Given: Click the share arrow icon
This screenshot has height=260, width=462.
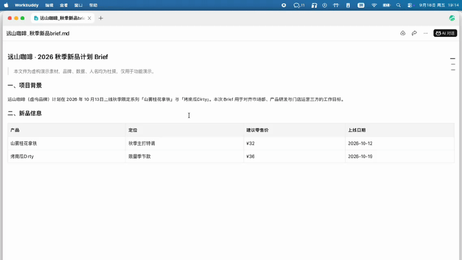Looking at the screenshot, I should point(414,33).
